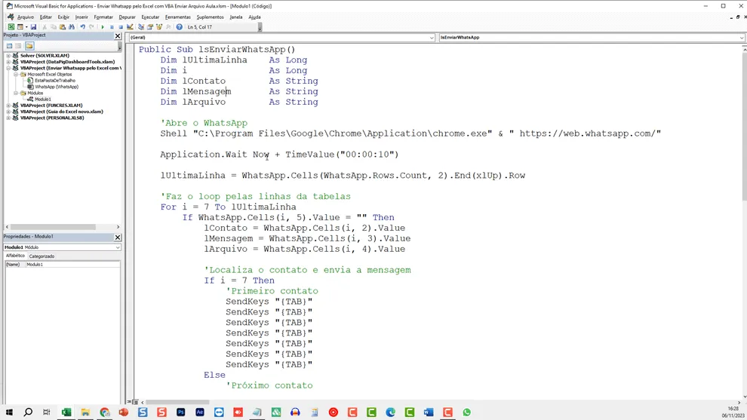
Task: Open the (Geral) object dropdown
Action: coord(281,37)
